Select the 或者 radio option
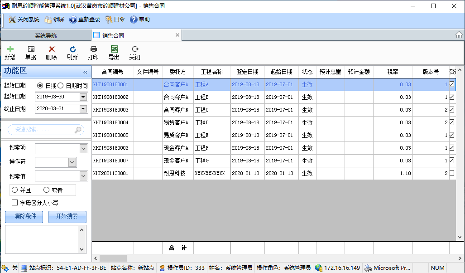Viewport: 465px width, 273px height. [x=47, y=190]
